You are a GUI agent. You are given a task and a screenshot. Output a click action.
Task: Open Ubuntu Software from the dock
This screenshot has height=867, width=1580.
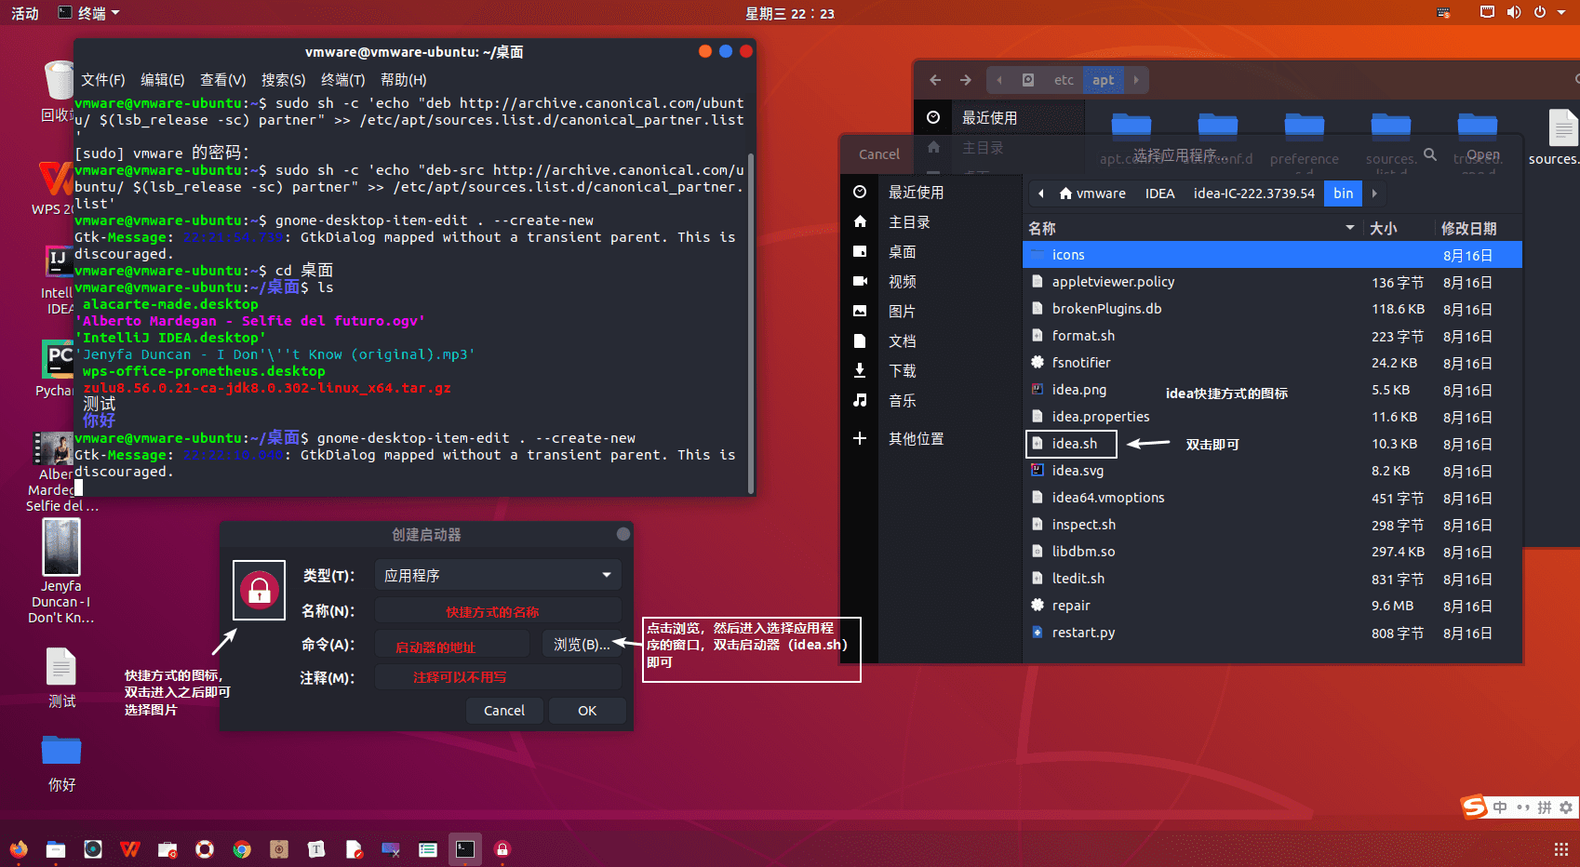click(167, 848)
